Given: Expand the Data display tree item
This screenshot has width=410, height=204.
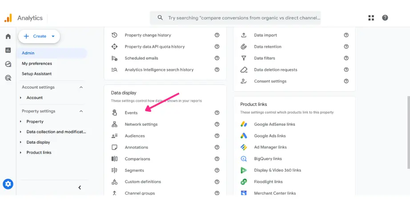Looking at the screenshot, I should click(21, 142).
